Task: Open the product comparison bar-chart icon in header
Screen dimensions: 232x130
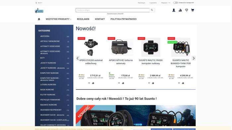Action: [180, 10]
